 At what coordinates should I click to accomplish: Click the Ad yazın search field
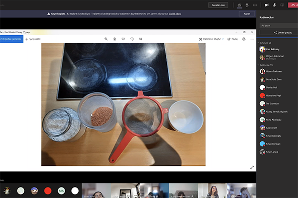tap(279, 26)
